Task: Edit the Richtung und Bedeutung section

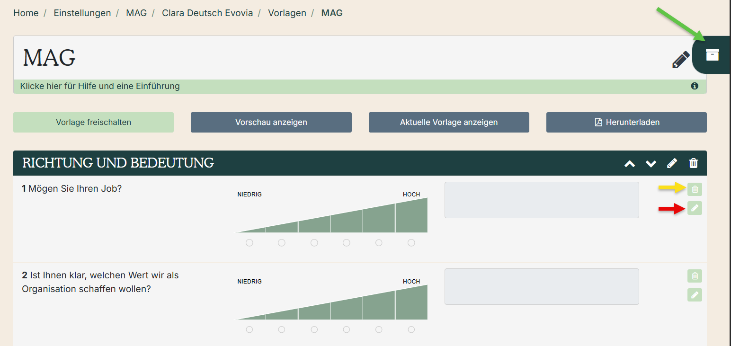Action: click(x=672, y=163)
